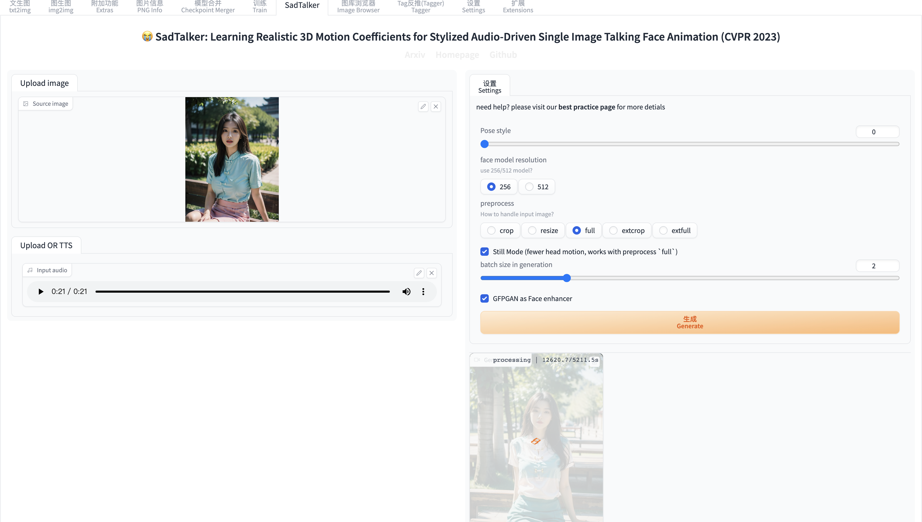Screen dimensions: 922x522
Task: Switch to the txt2img tab
Action: 20,7
